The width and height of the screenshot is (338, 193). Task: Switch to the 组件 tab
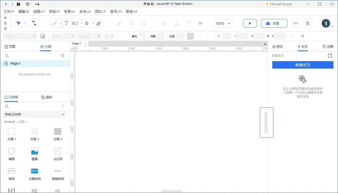tap(47, 97)
